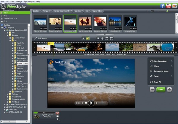Open the File menu

[2, 1]
